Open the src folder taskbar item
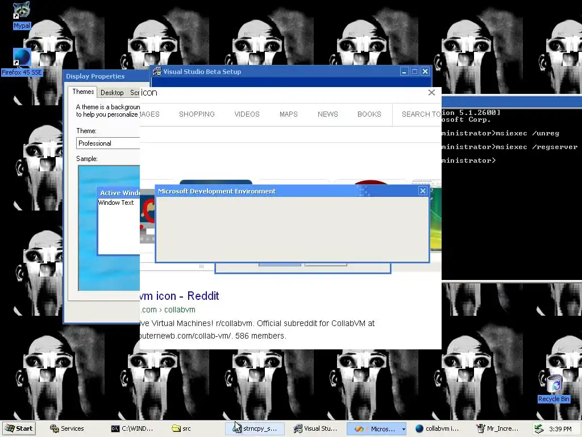 [x=181, y=428]
